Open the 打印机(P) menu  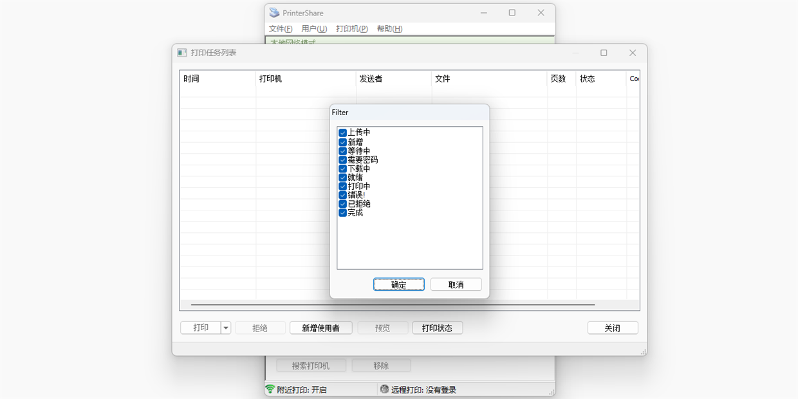(x=352, y=29)
